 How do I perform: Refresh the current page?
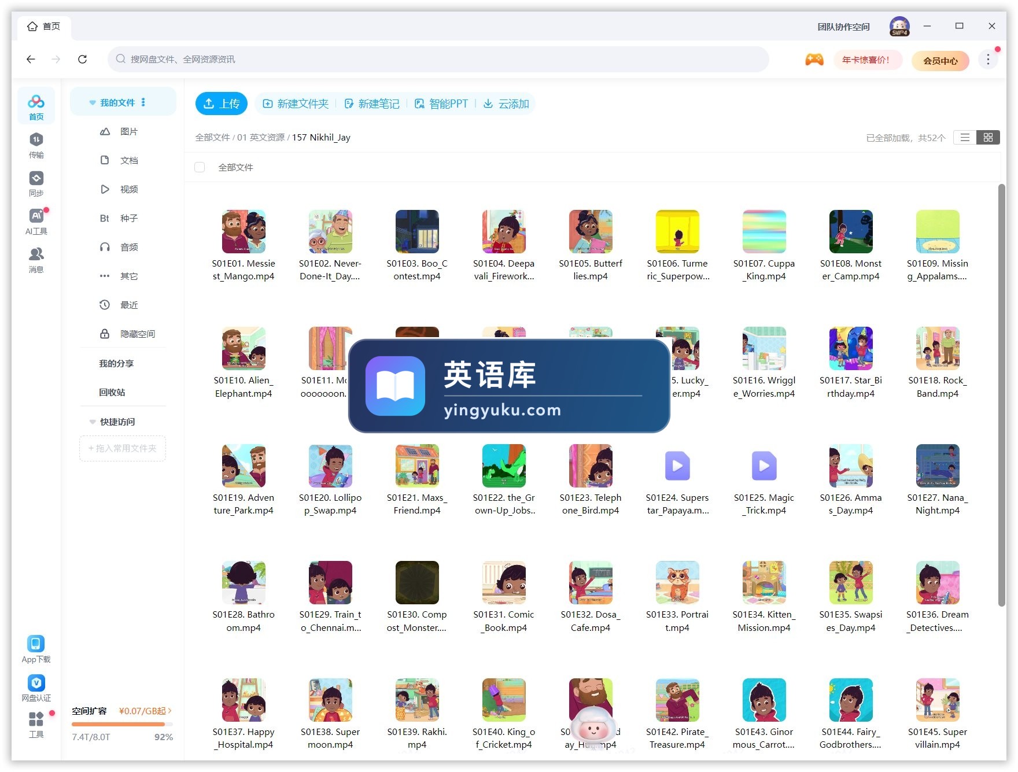82,59
